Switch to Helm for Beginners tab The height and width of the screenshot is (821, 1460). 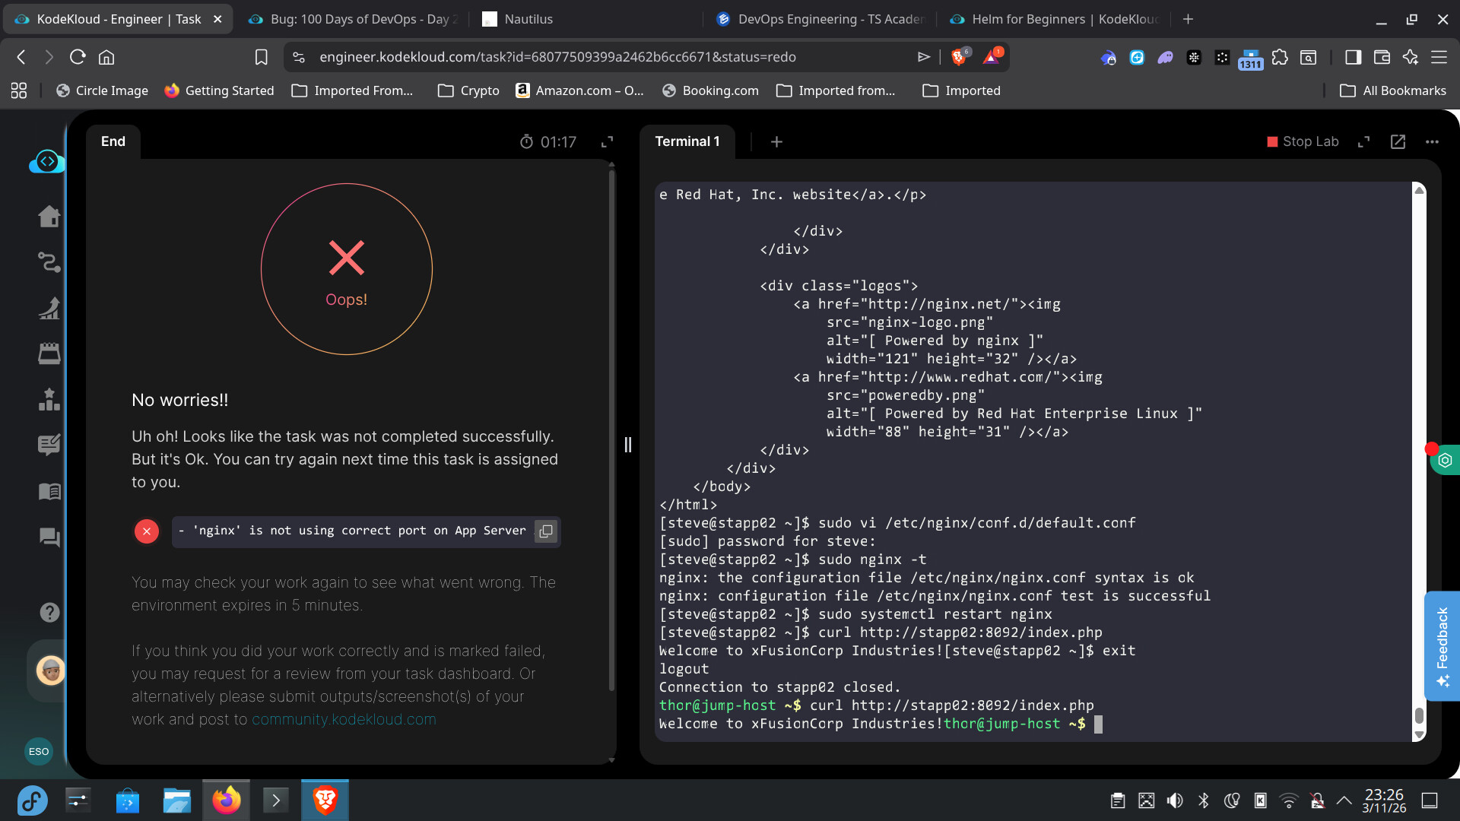point(1055,19)
